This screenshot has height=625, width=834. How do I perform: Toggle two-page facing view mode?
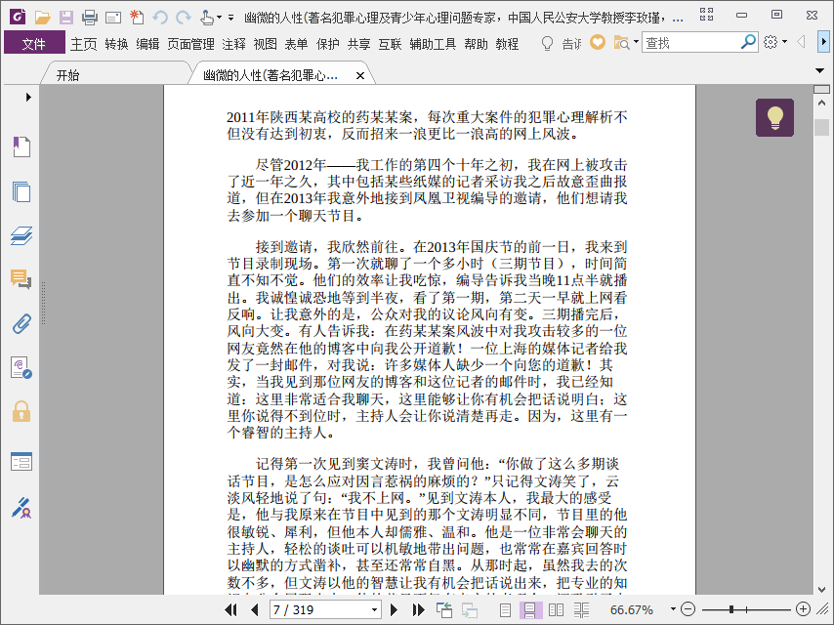pyautogui.click(x=556, y=609)
